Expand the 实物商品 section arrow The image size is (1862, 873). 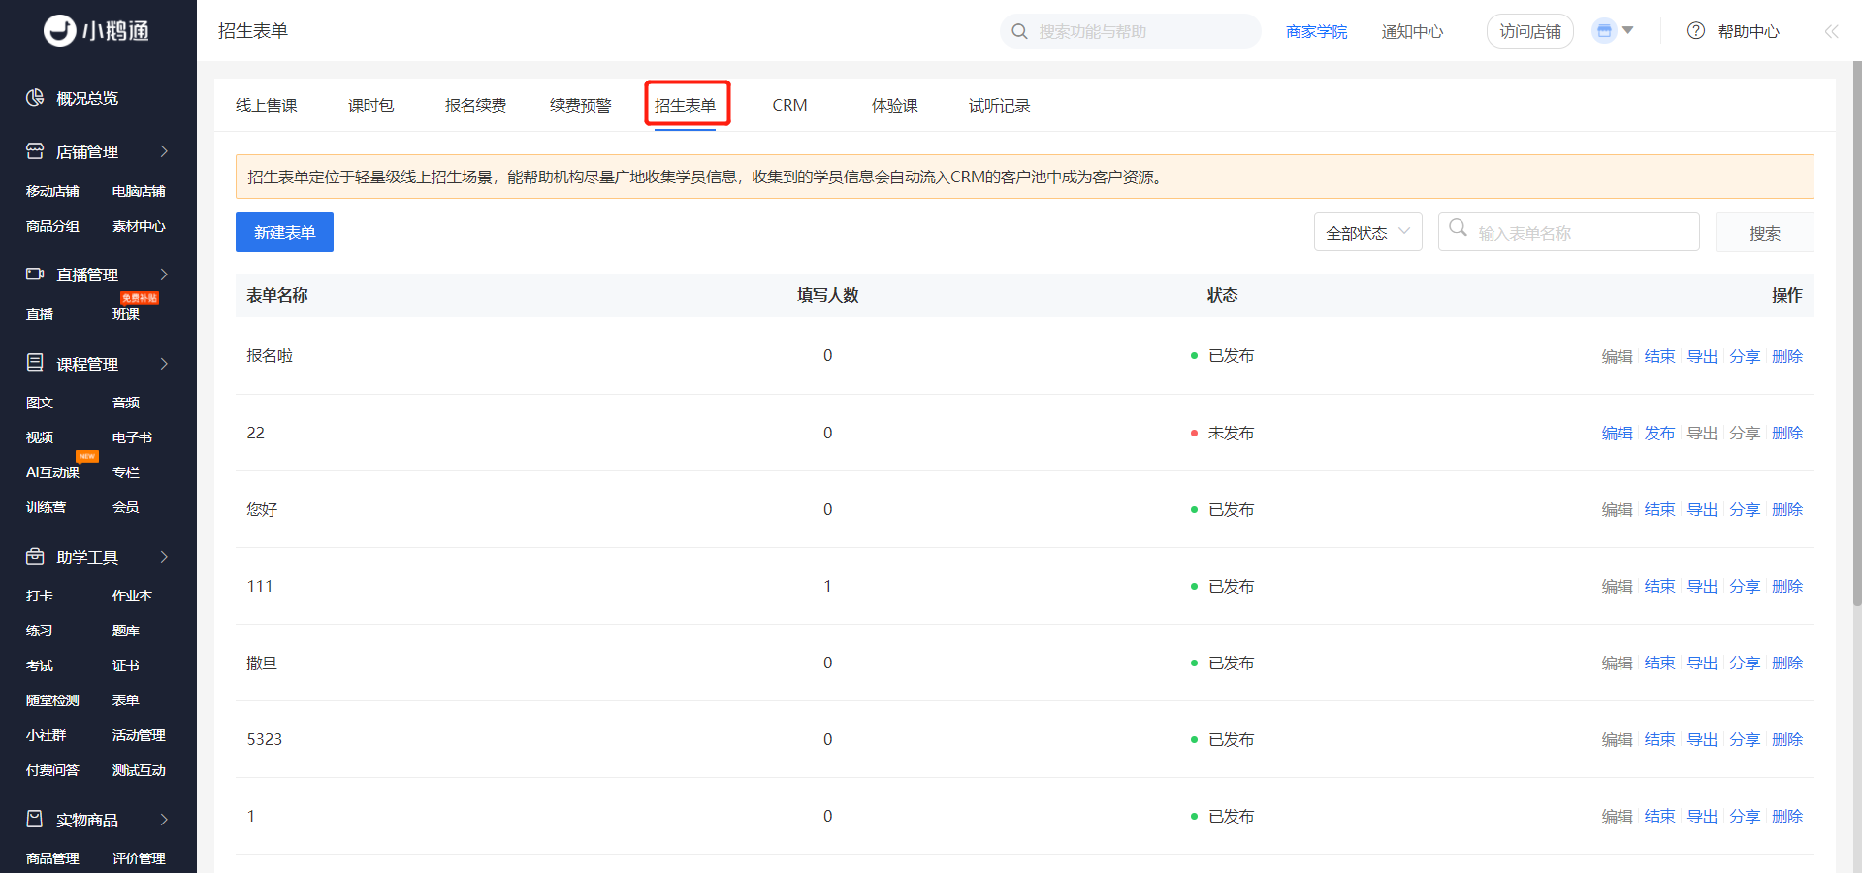[164, 820]
